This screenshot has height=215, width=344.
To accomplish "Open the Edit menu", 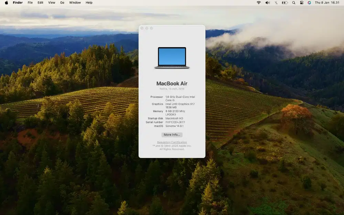I will coord(40,2).
